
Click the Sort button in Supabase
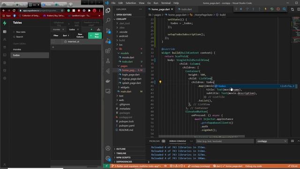66,36
